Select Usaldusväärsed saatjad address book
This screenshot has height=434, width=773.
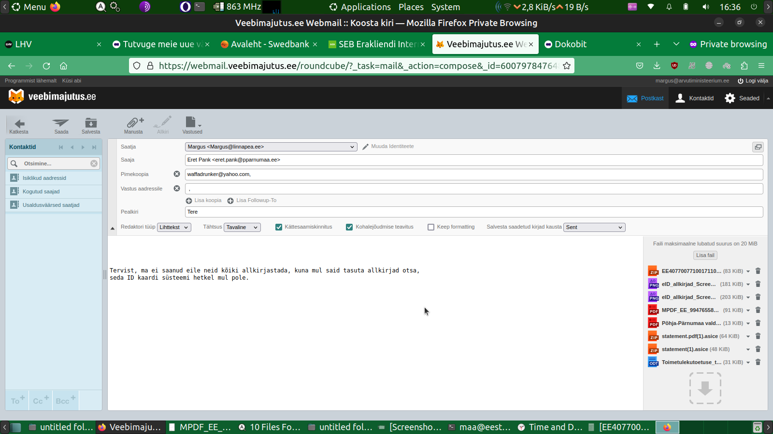click(54, 205)
